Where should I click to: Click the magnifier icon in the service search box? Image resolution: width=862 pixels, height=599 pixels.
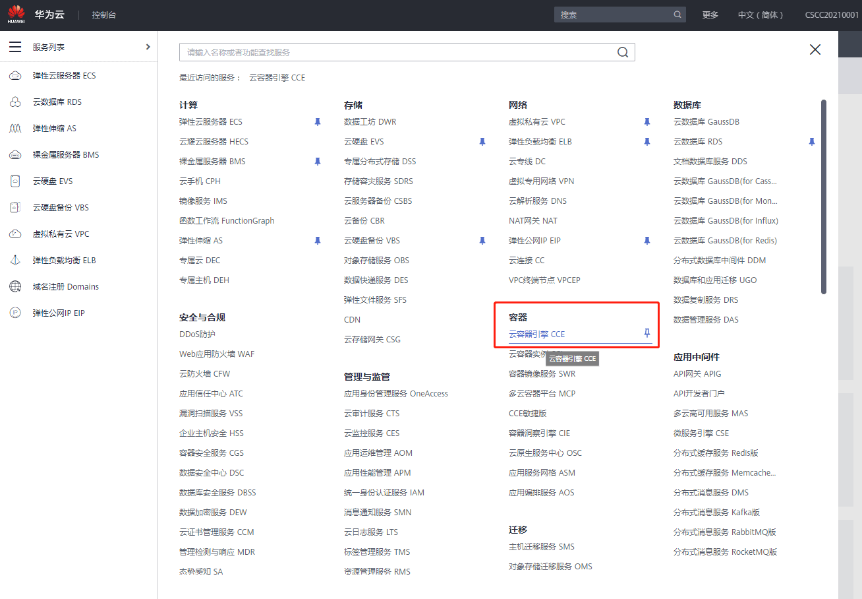point(623,52)
